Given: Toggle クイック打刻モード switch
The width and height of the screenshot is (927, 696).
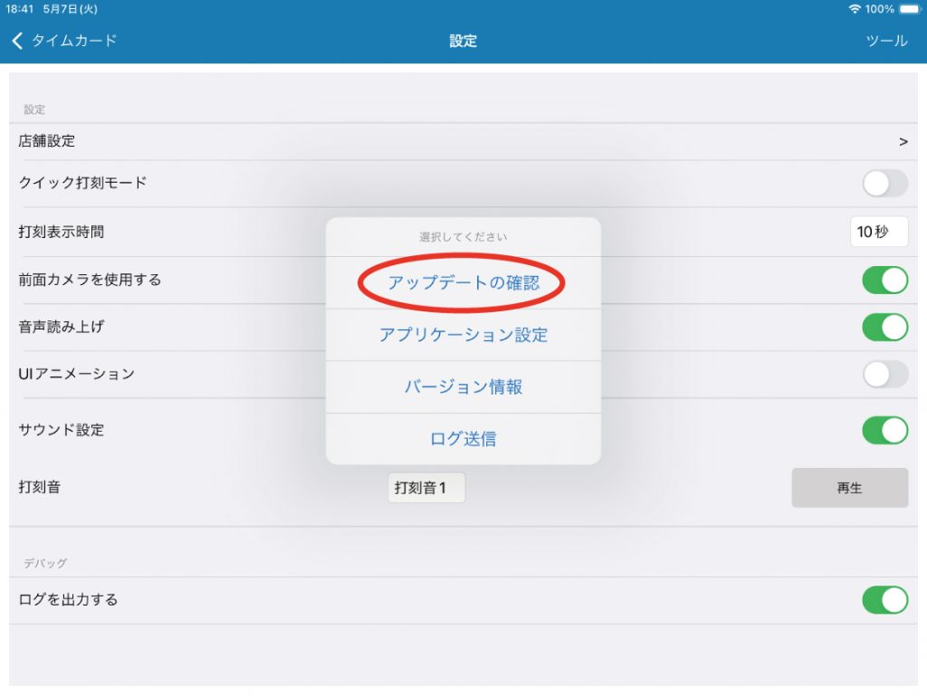Looking at the screenshot, I should (x=884, y=183).
